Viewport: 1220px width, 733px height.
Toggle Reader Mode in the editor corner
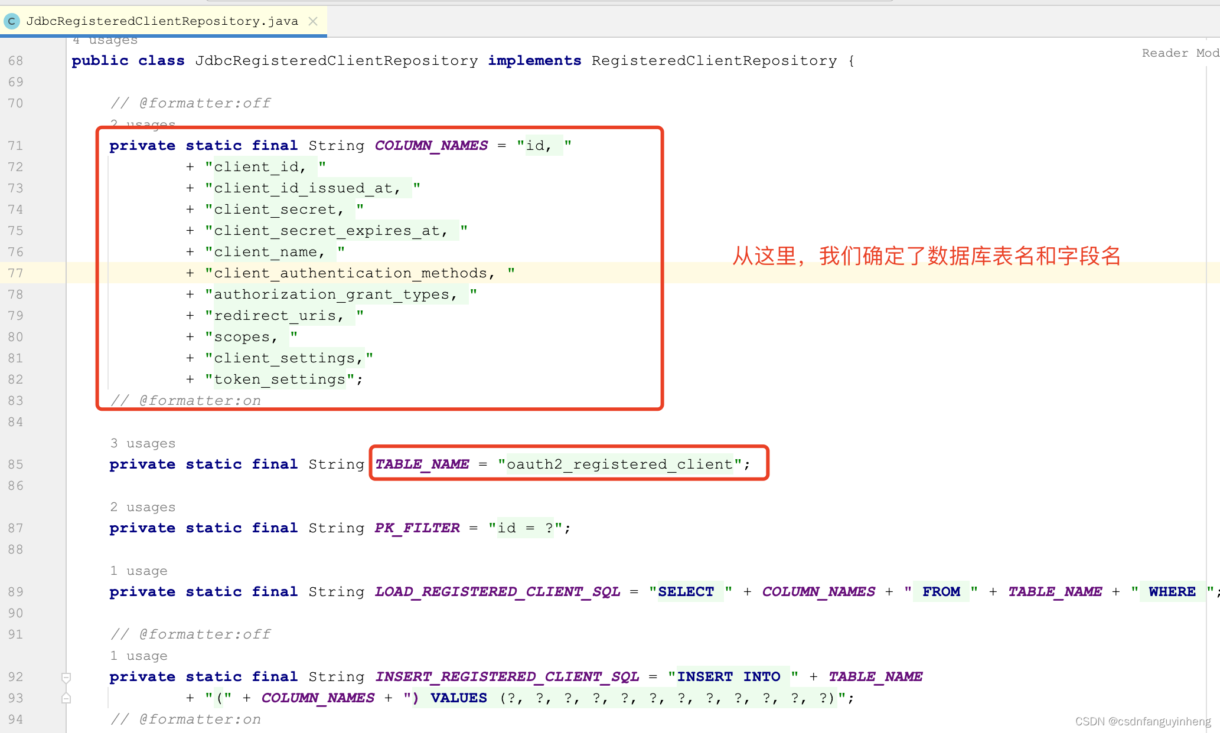pyautogui.click(x=1179, y=53)
